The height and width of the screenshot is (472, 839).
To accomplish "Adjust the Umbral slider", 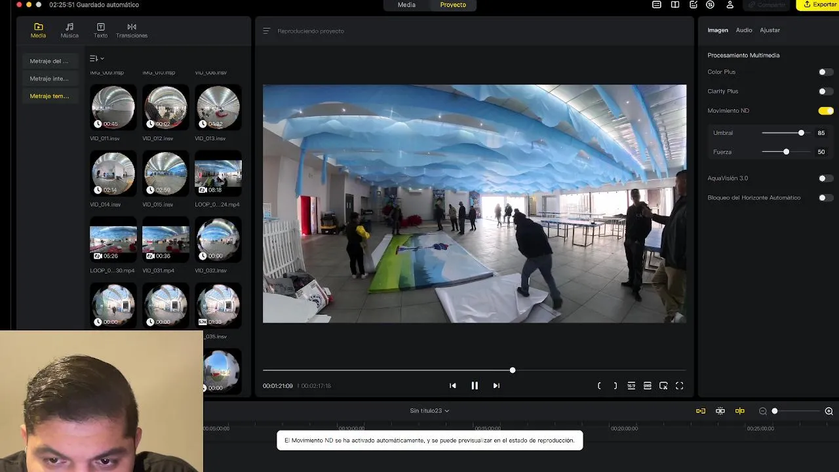I will coord(801,133).
